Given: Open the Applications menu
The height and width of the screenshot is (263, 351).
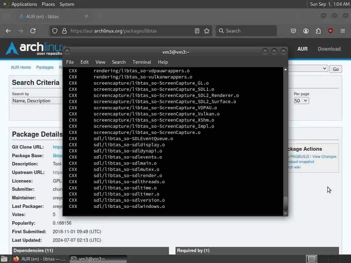Looking at the screenshot, I should point(24,4).
